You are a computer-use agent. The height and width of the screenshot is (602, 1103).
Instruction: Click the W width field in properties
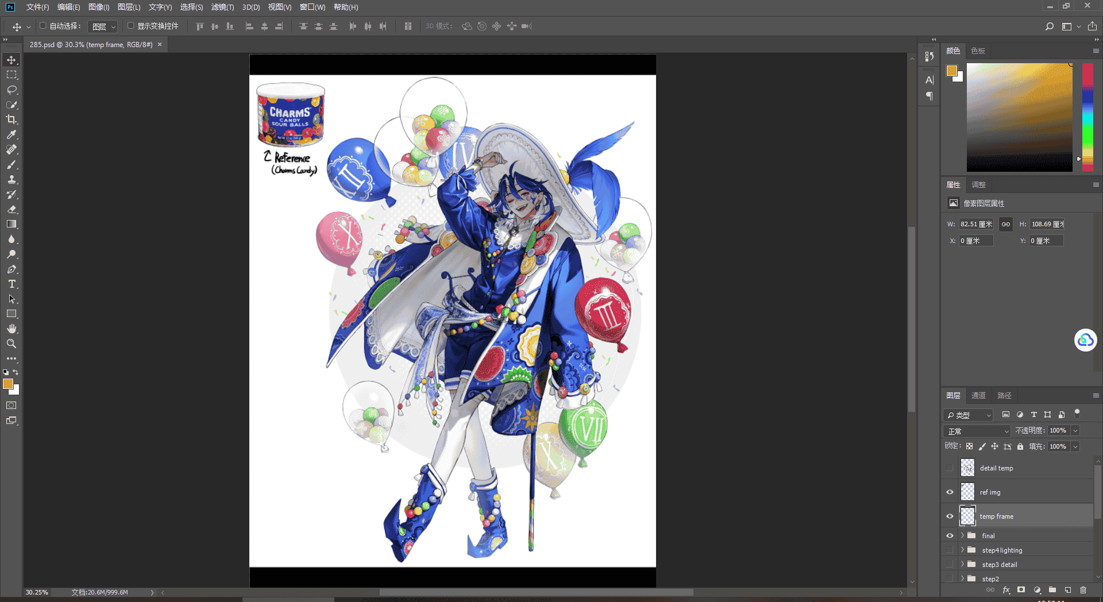[x=976, y=224]
